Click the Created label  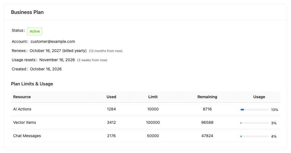coord(20,69)
